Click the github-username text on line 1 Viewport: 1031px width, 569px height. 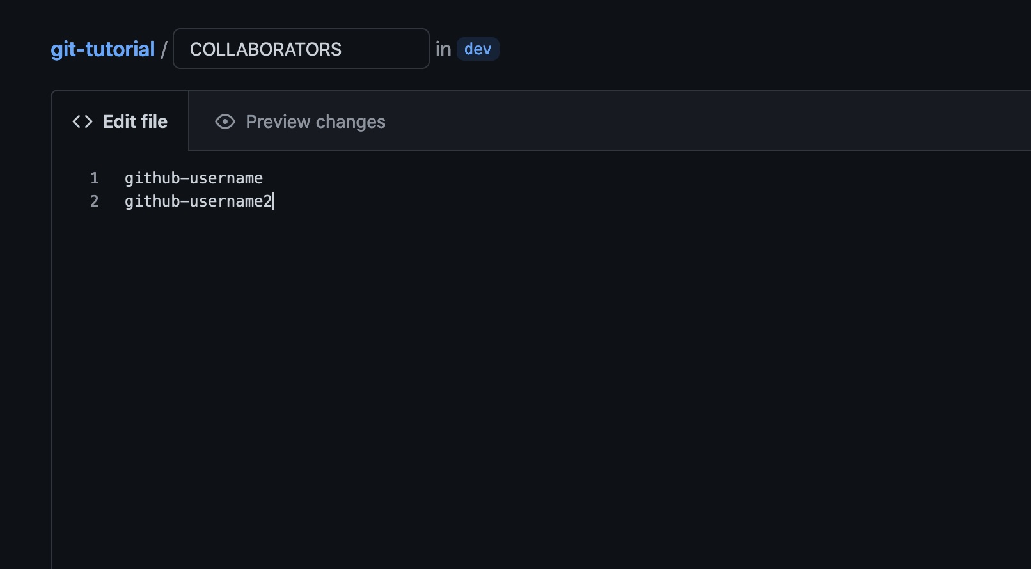tap(193, 178)
